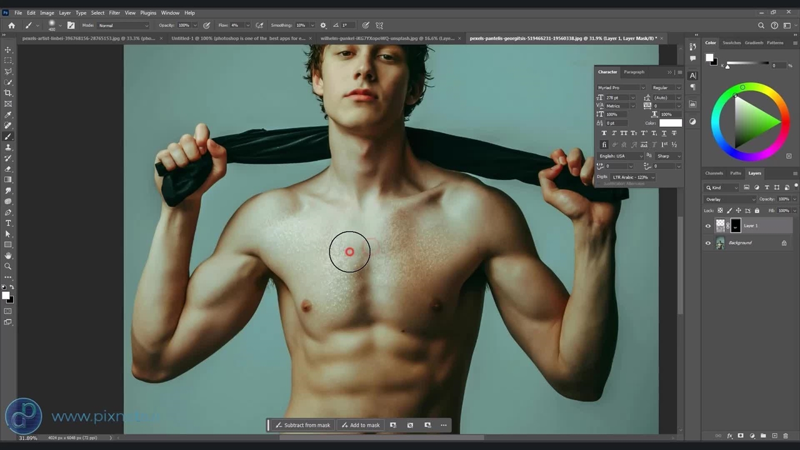The width and height of the screenshot is (800, 450).
Task: Switch to the Channels tab
Action: coord(714,173)
